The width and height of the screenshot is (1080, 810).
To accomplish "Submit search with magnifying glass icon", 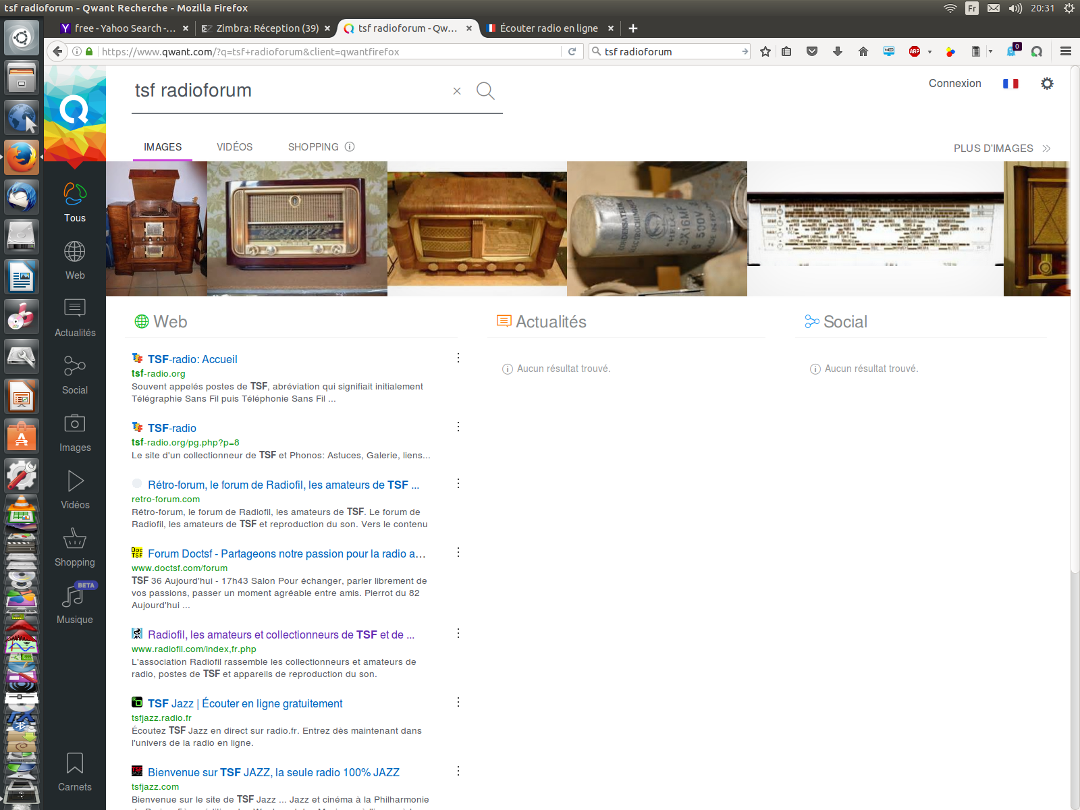I will (x=485, y=90).
